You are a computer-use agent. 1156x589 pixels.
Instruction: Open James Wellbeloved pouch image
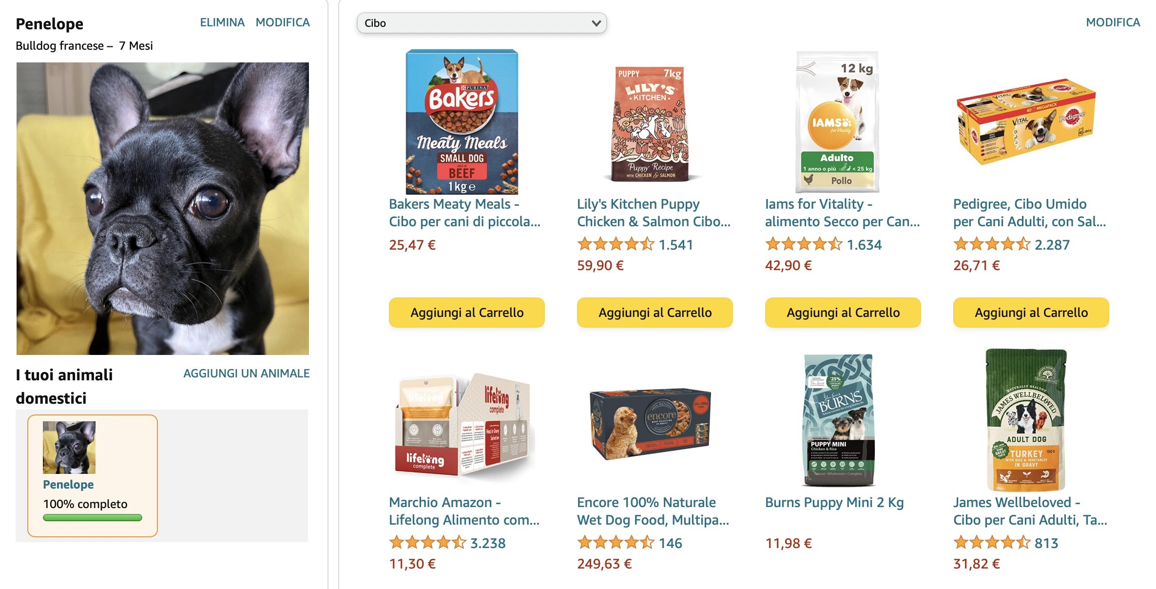coord(1026,420)
